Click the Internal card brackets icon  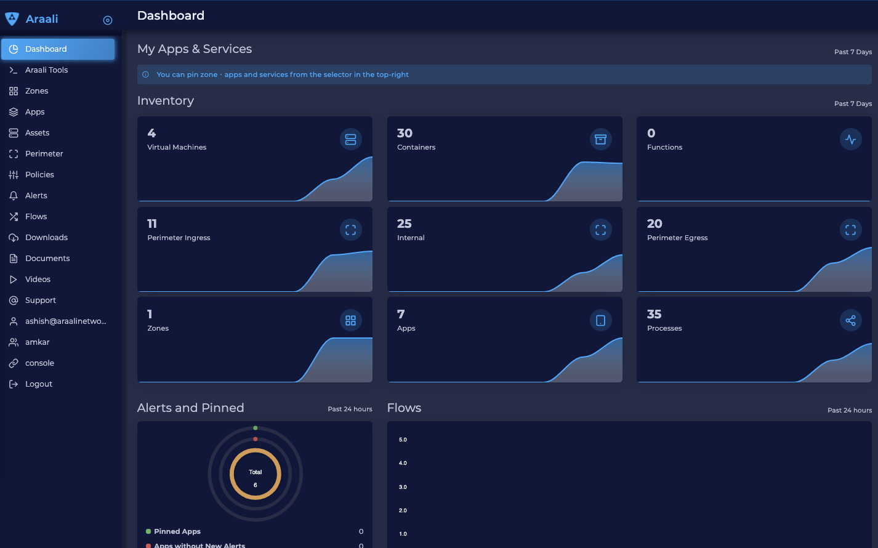tap(601, 230)
